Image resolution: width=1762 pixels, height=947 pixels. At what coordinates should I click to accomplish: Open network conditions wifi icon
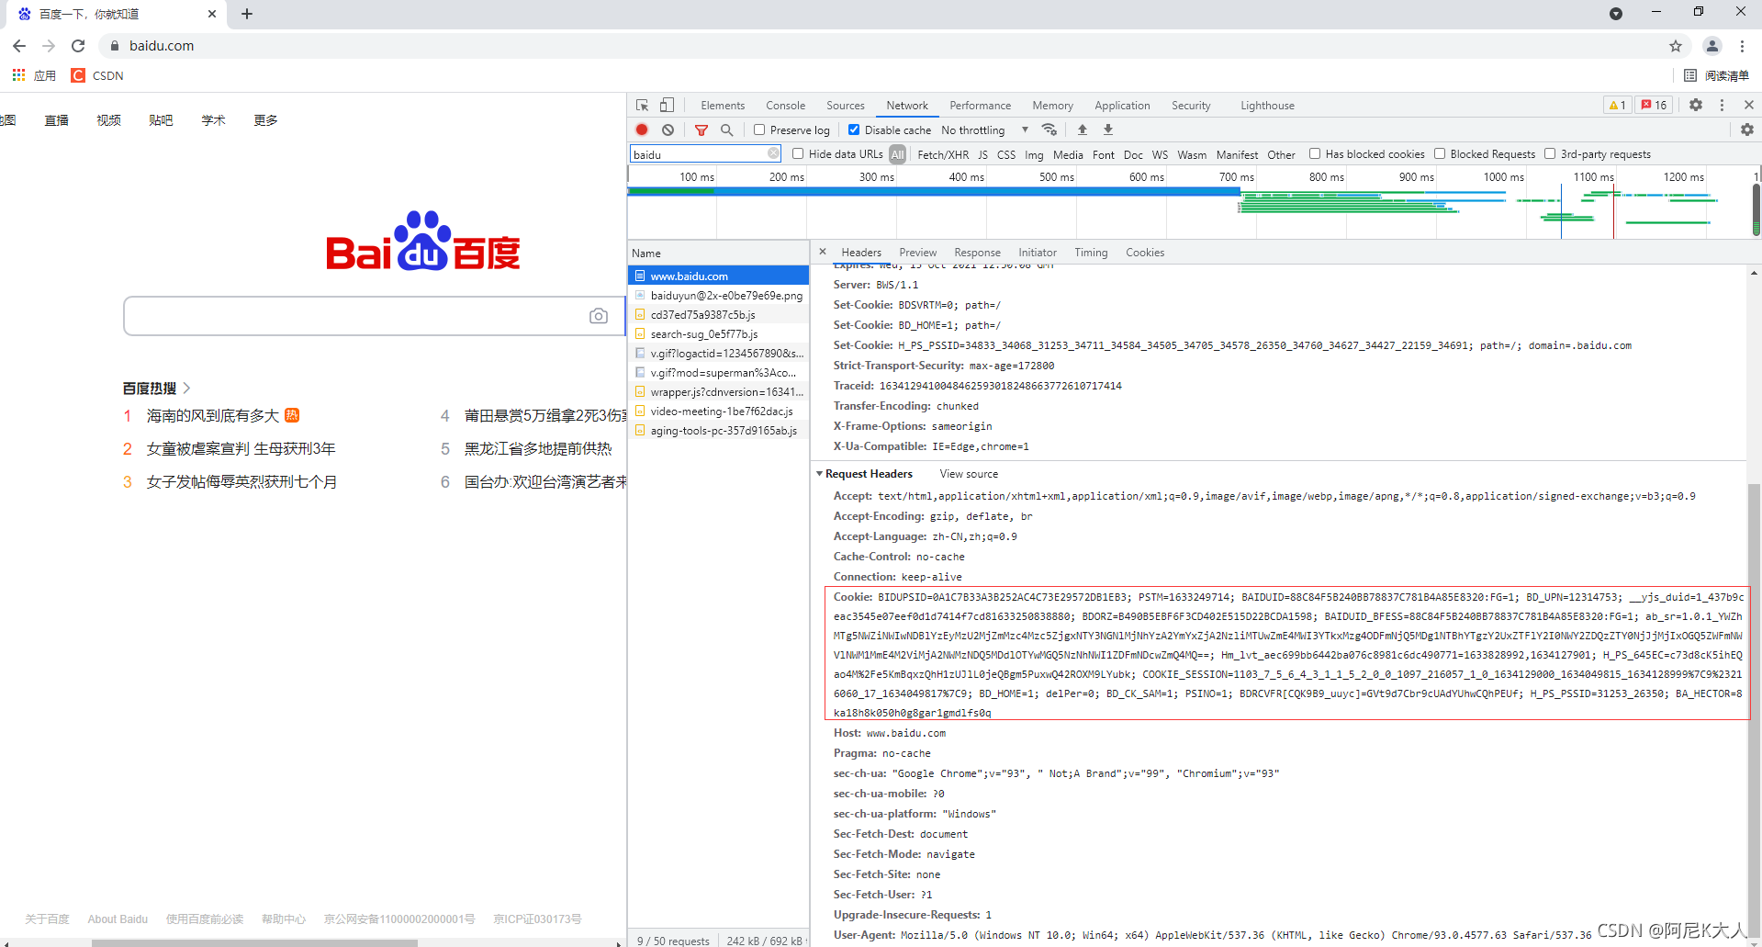point(1049,130)
